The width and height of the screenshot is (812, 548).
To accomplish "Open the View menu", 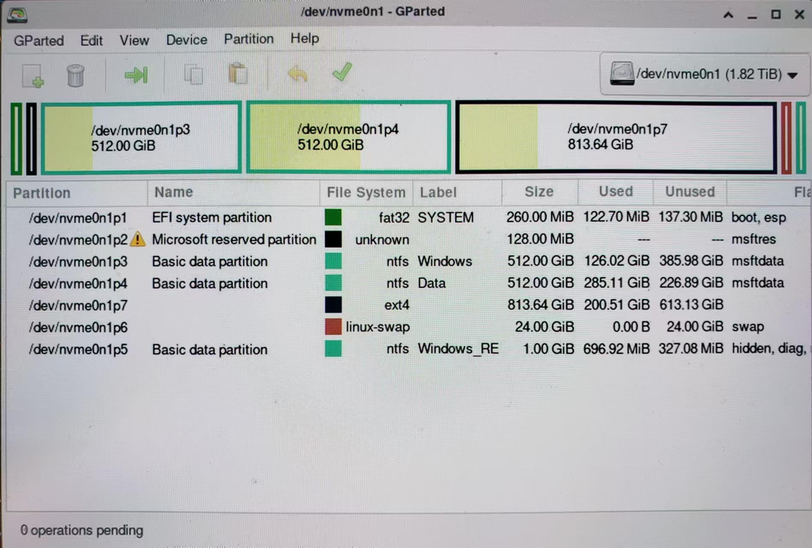I will [134, 41].
